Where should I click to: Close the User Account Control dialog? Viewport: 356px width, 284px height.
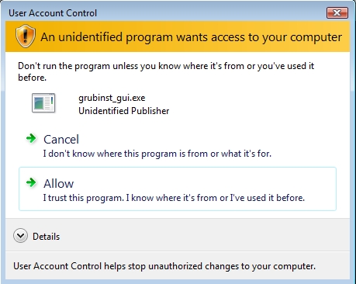click(337, 12)
